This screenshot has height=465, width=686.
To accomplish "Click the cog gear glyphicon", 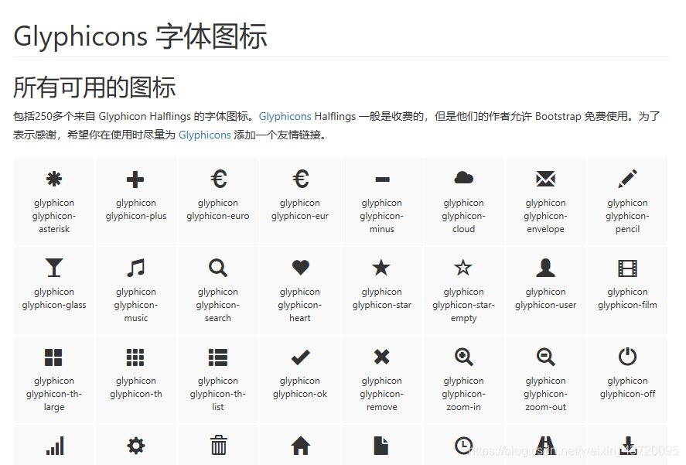I will (136, 446).
